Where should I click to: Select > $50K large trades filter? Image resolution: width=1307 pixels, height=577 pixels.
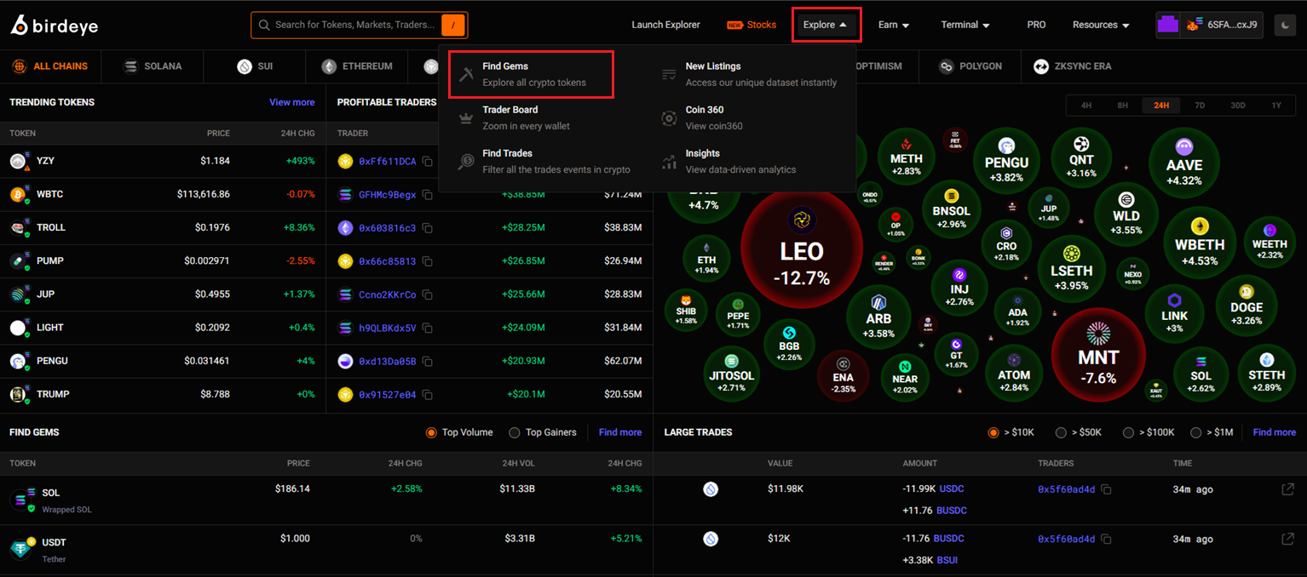coord(1079,432)
